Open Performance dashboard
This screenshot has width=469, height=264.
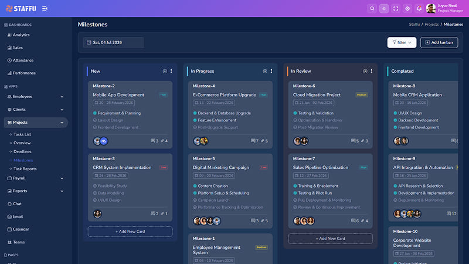tap(24, 73)
